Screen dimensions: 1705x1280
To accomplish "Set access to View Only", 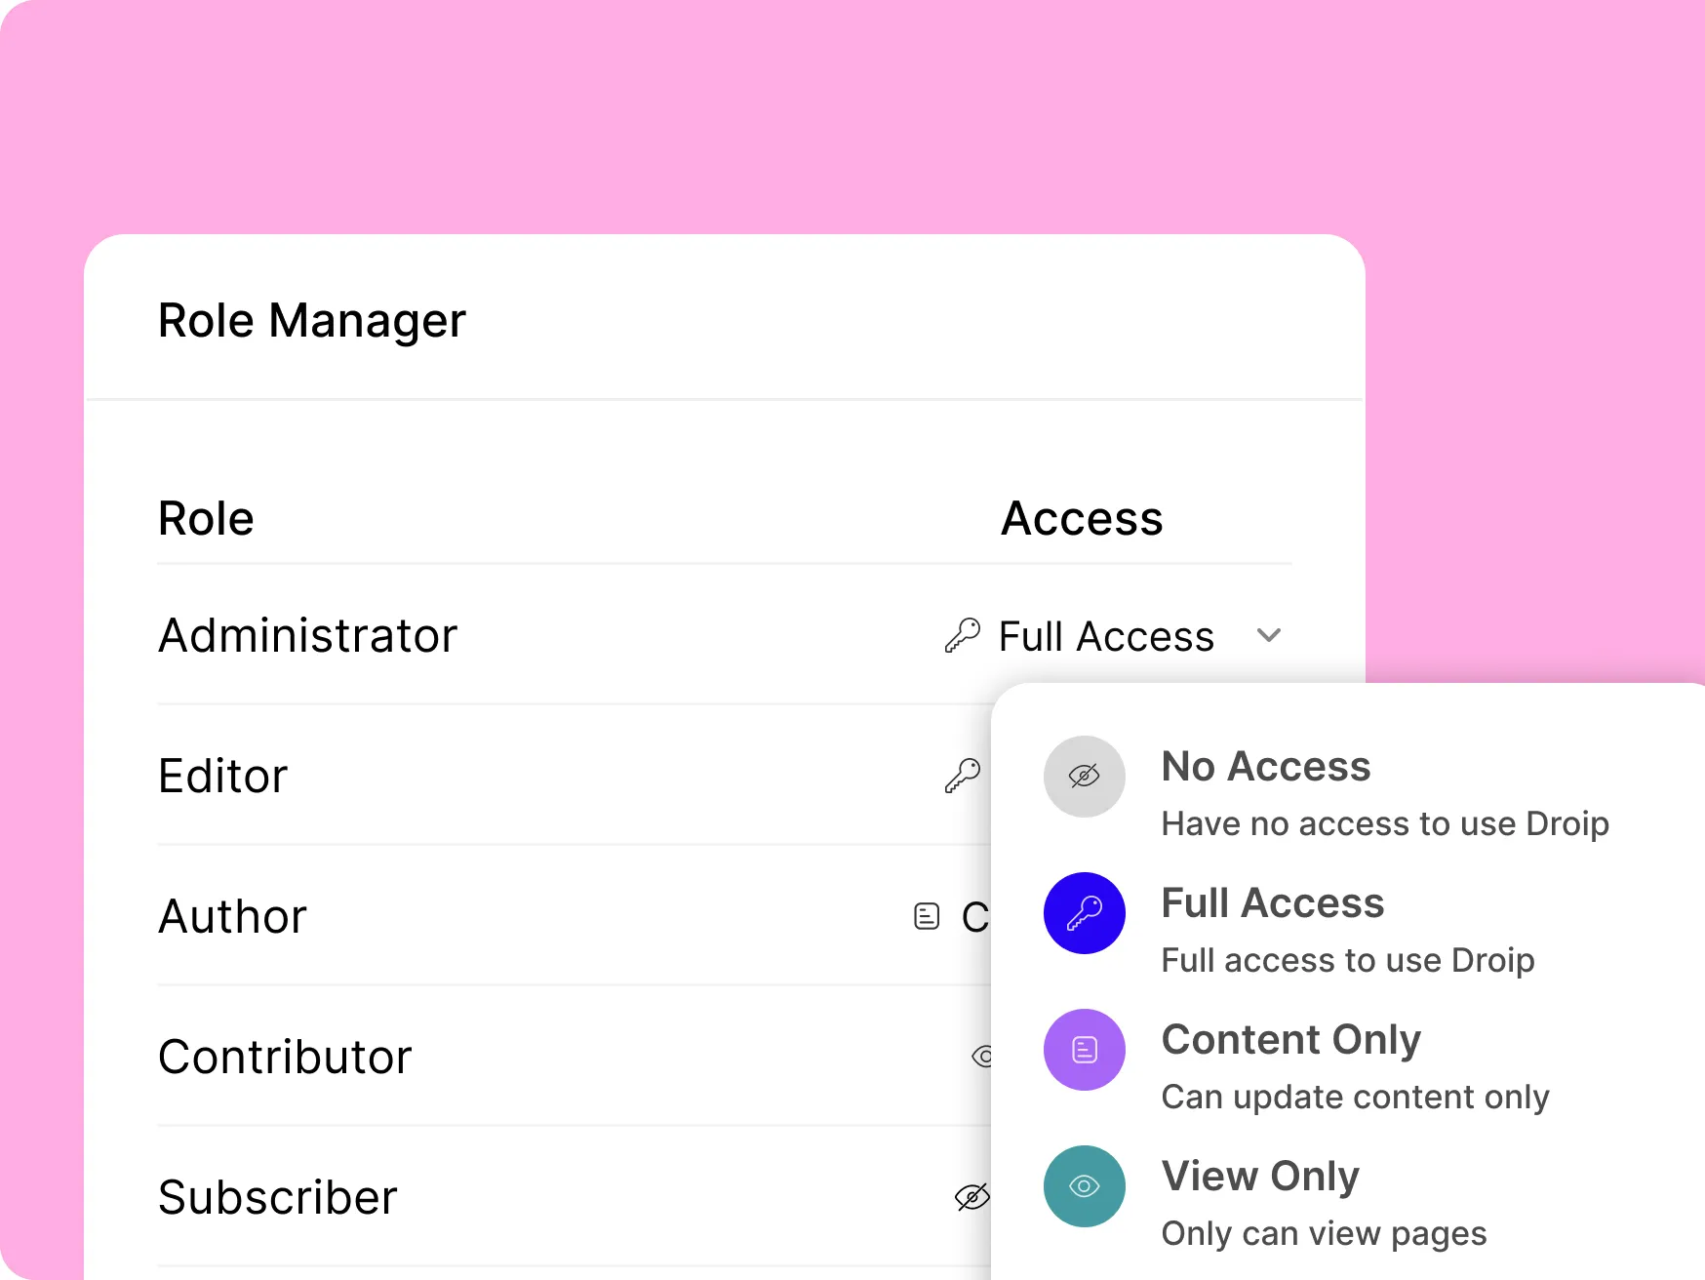I will (1260, 1177).
